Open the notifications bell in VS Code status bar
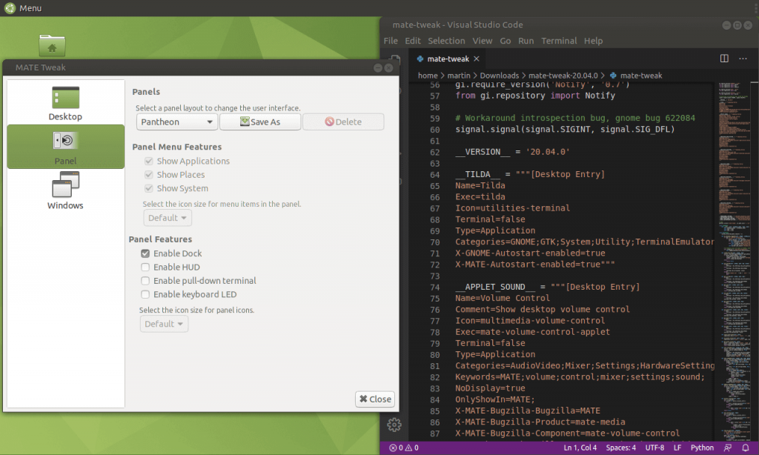 click(745, 448)
